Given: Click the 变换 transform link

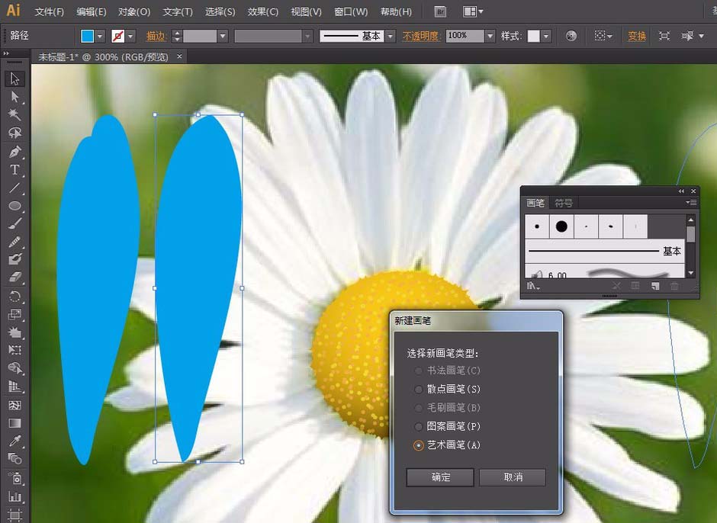Looking at the screenshot, I should tap(636, 36).
